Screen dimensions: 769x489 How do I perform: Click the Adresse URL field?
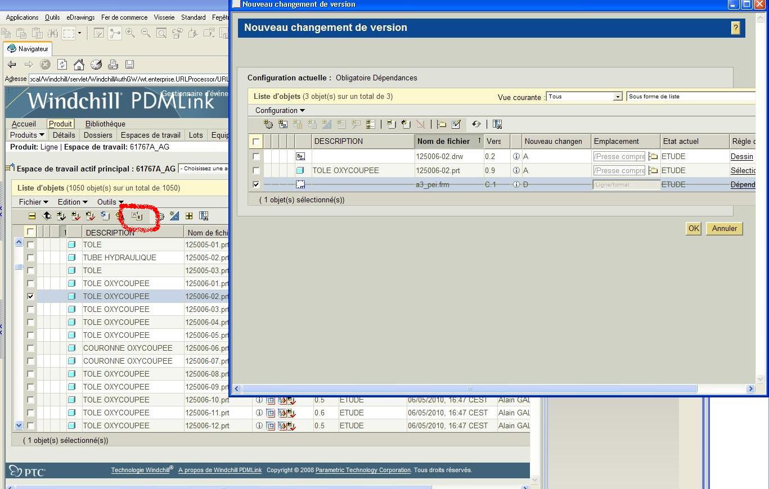129,79
